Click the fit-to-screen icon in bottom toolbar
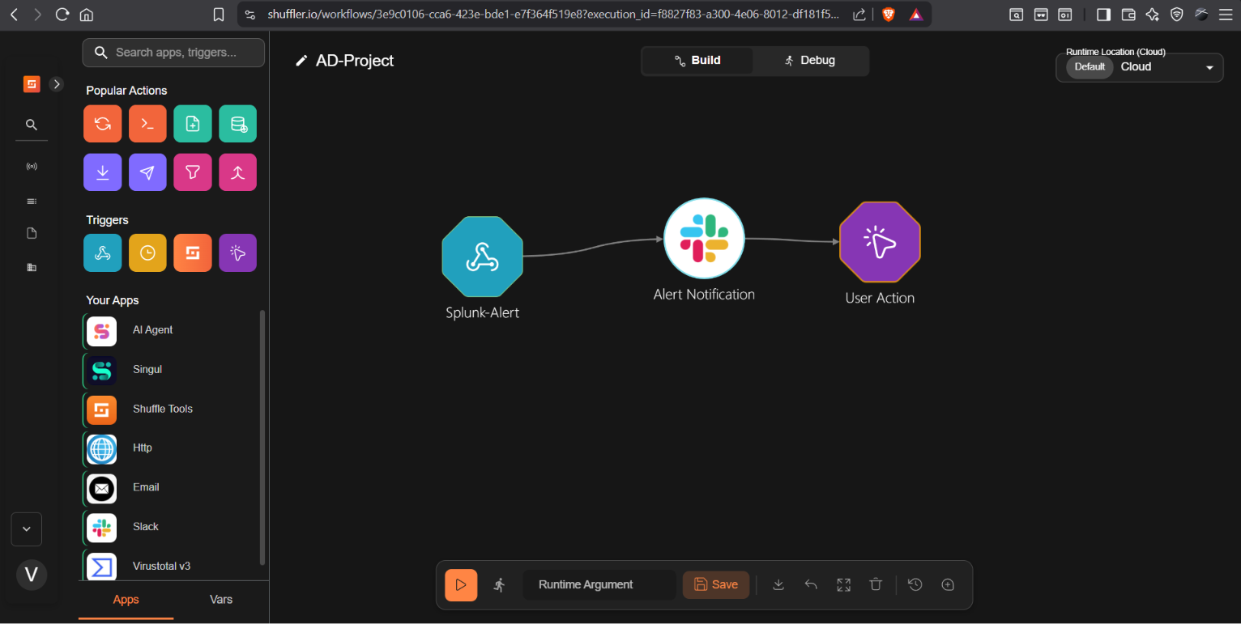Viewport: 1241px width, 624px height. (x=843, y=584)
